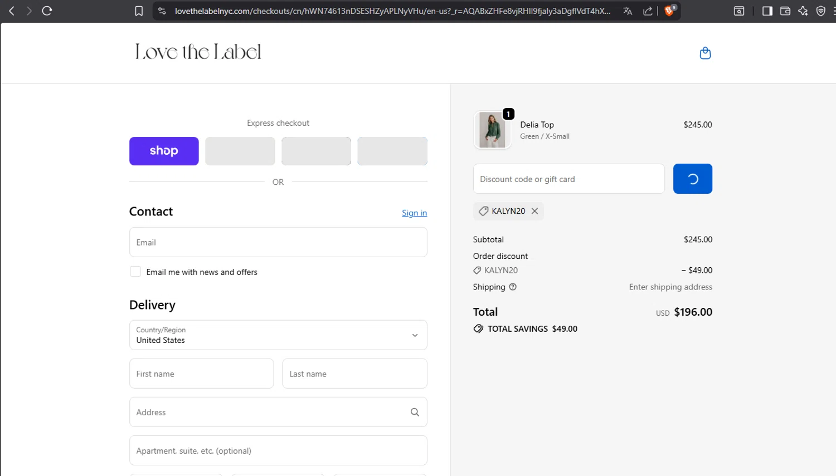Screen dimensions: 836x476
Task: Click the Green / X-Small variant text
Action: tap(545, 136)
